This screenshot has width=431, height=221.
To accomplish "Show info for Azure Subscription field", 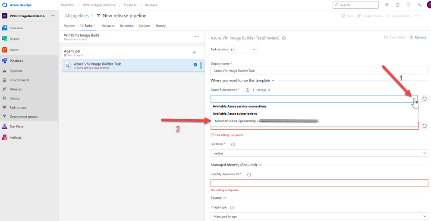I will coord(247,90).
